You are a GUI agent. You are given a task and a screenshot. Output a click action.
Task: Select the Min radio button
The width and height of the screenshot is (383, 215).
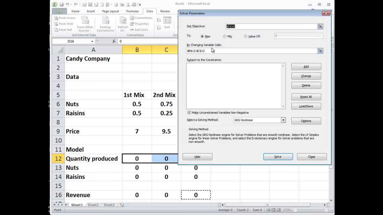click(x=225, y=36)
